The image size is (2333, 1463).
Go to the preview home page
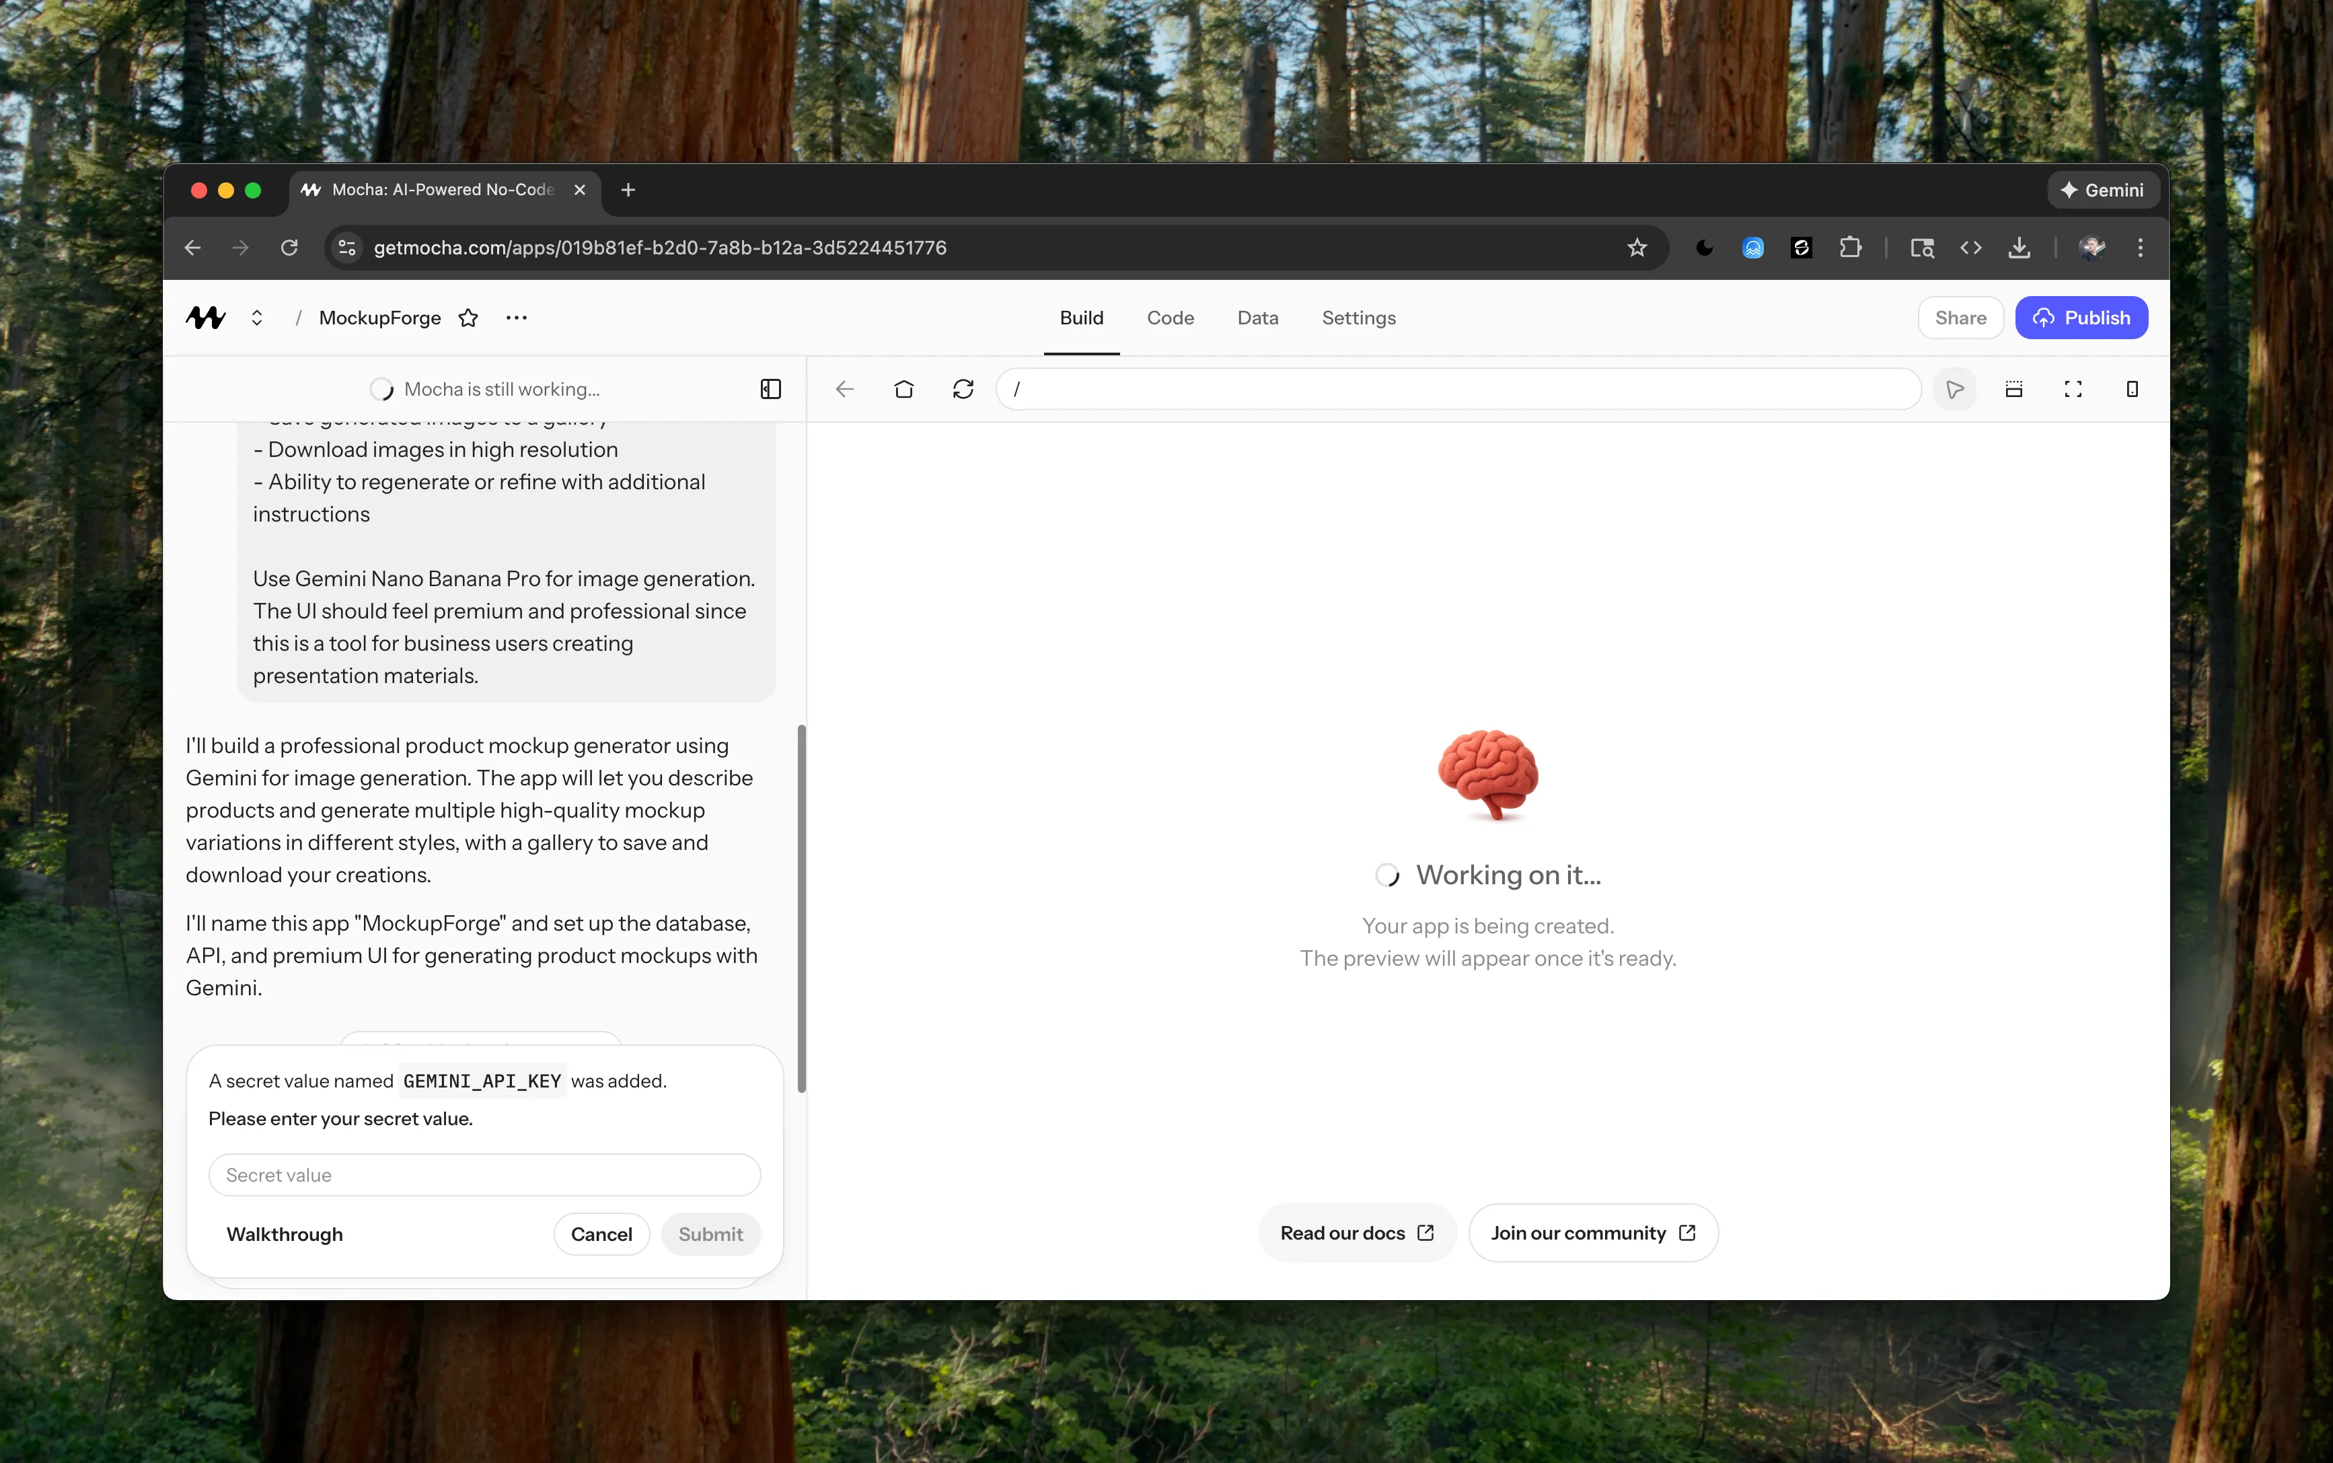903,388
